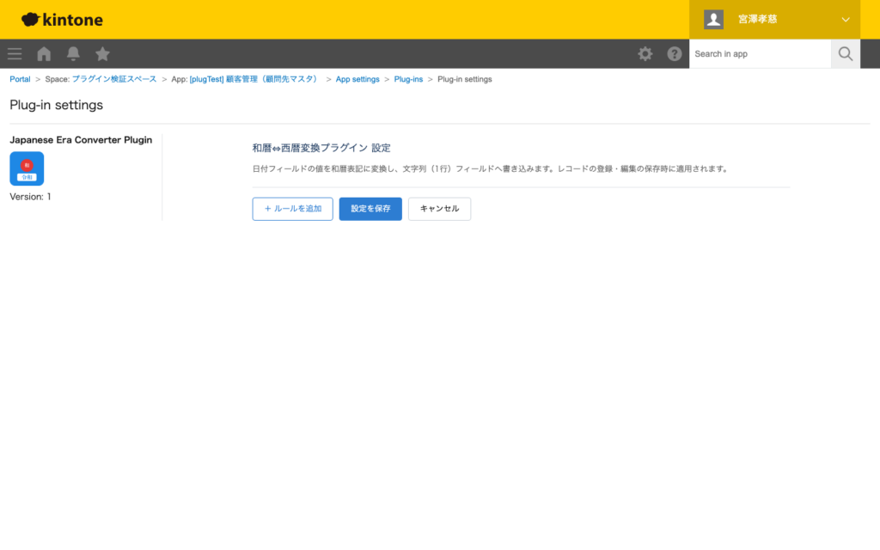Go to App settings from the breadcrumb
The height and width of the screenshot is (550, 880).
tap(357, 78)
